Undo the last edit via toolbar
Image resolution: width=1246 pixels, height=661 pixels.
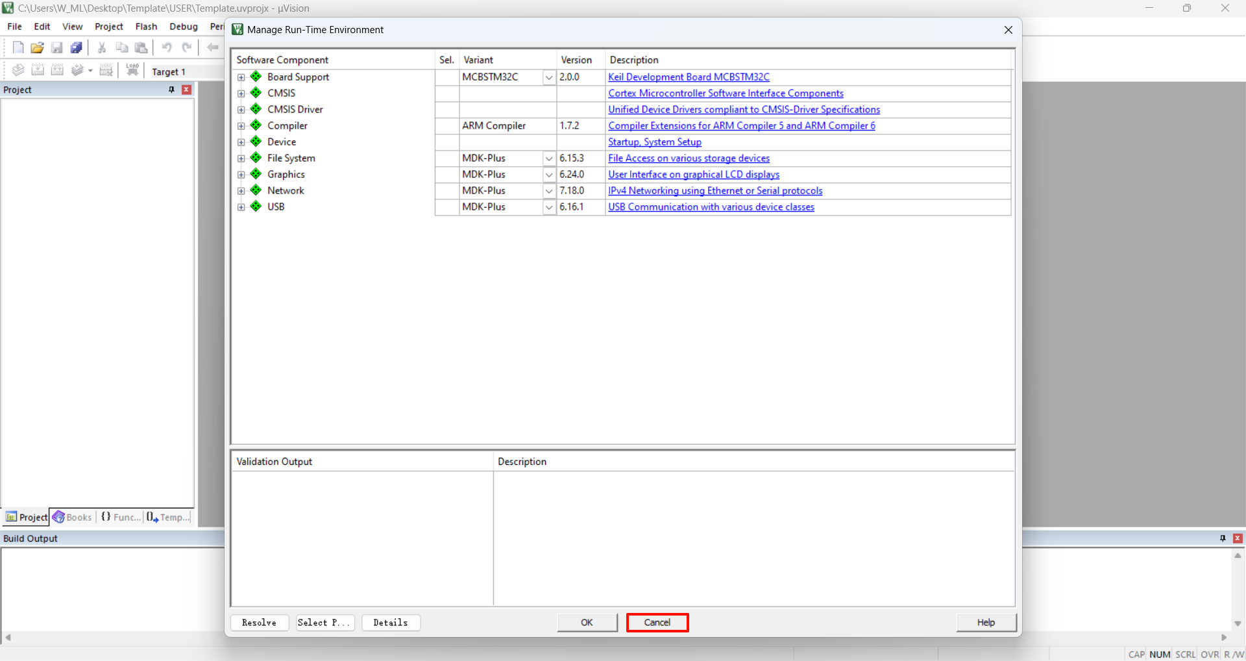point(167,47)
